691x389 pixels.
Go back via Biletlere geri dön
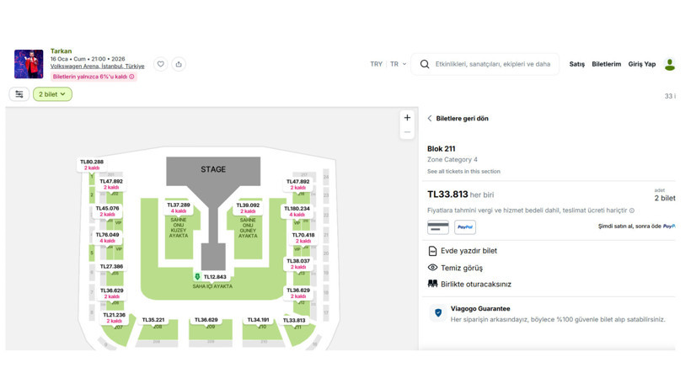[458, 119]
